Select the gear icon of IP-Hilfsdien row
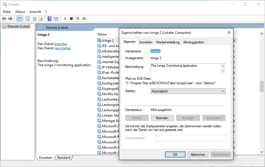This screenshot has width=265, height=167. coord(99,67)
